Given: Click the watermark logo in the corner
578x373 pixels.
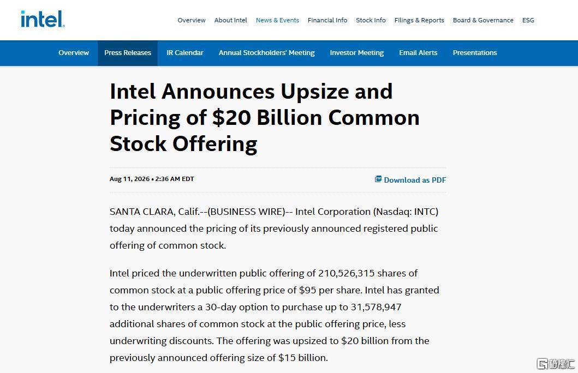Looking at the screenshot, I should [556, 364].
